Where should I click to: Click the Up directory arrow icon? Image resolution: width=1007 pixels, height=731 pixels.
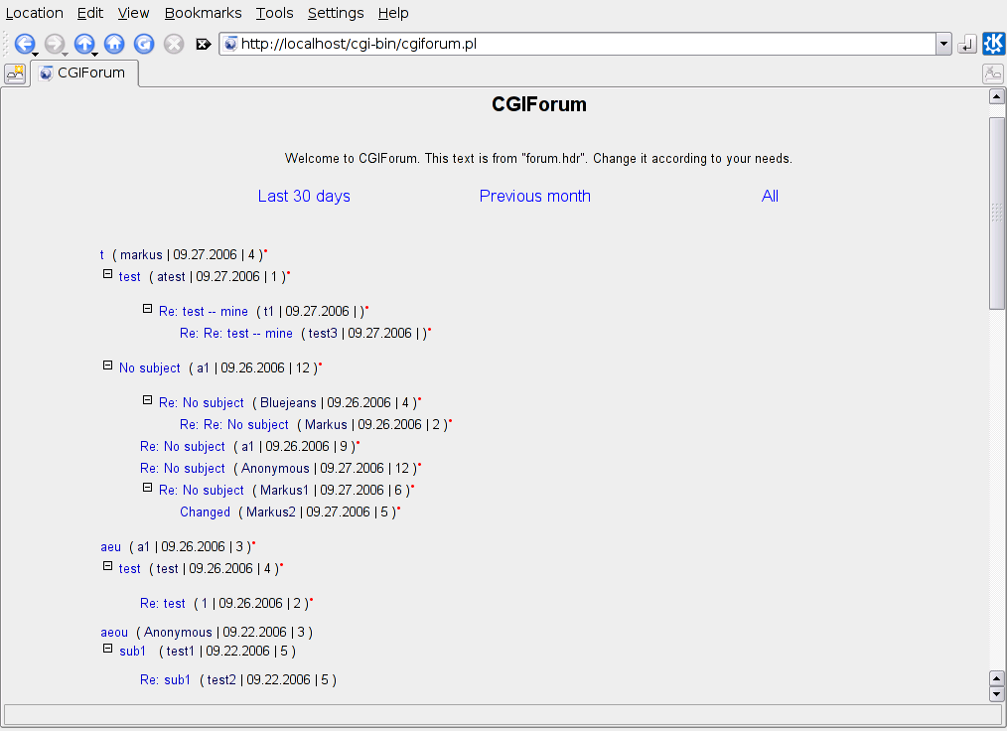pos(84,44)
